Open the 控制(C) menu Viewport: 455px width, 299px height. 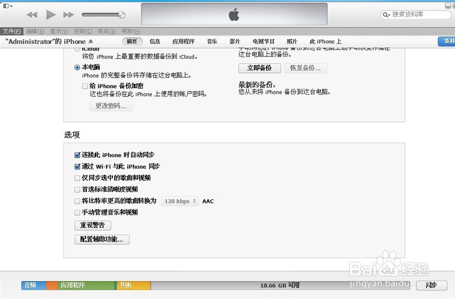pyautogui.click(x=83, y=31)
